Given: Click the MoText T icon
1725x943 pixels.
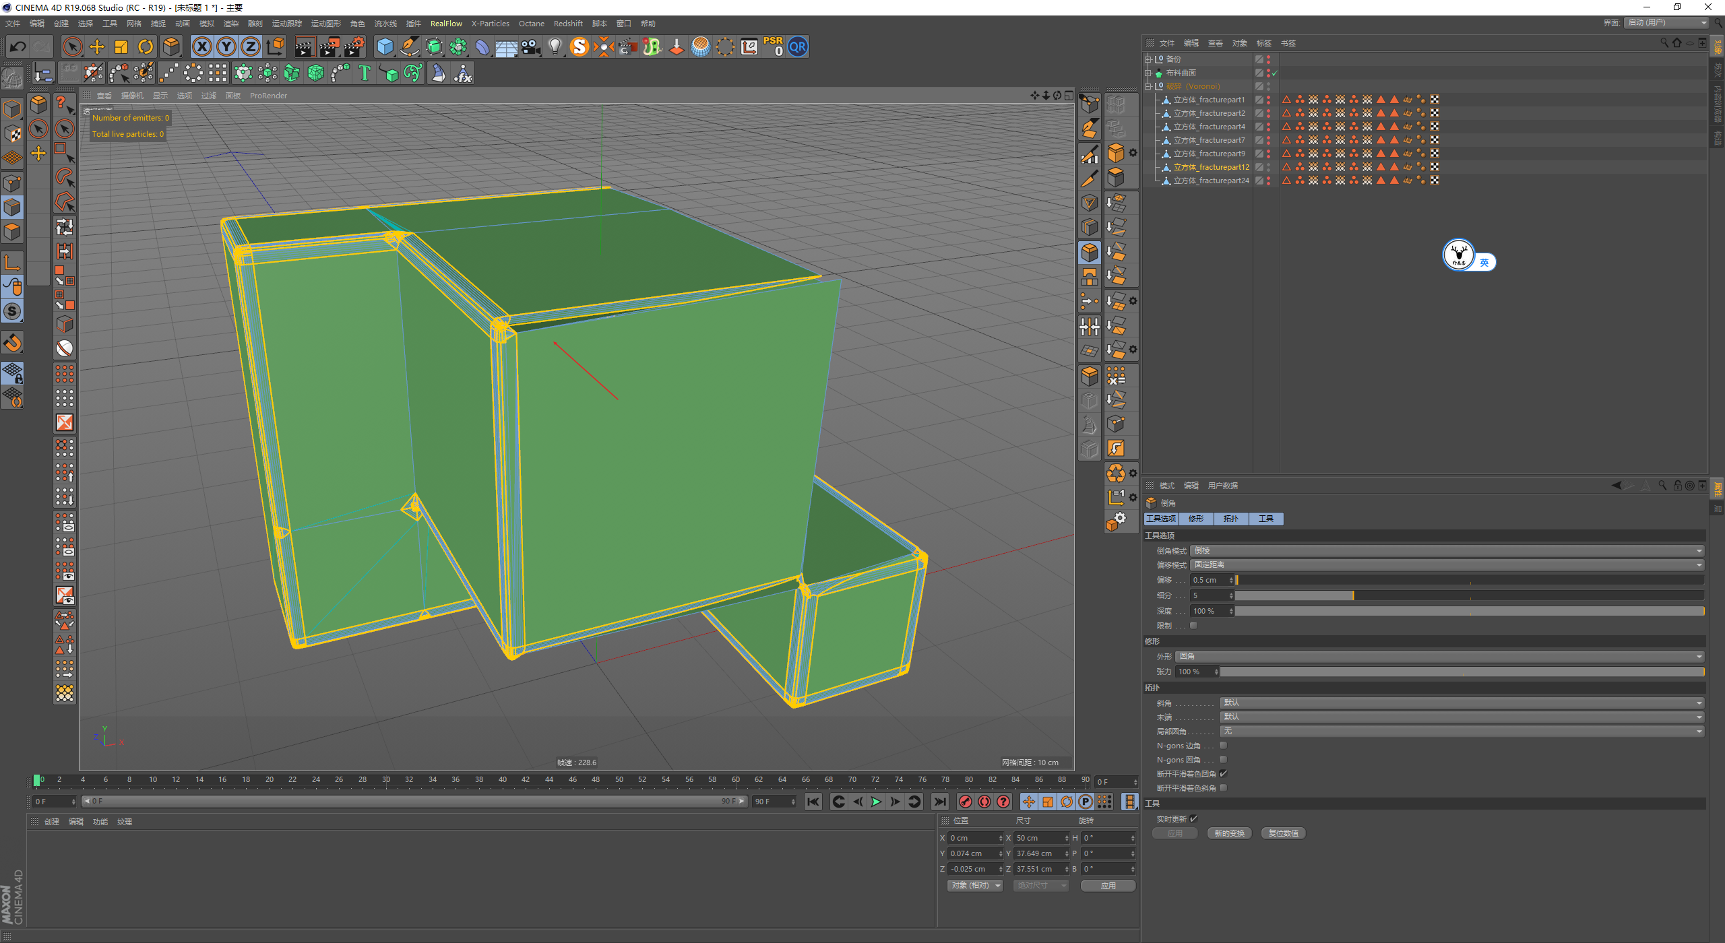Looking at the screenshot, I should tap(365, 73).
